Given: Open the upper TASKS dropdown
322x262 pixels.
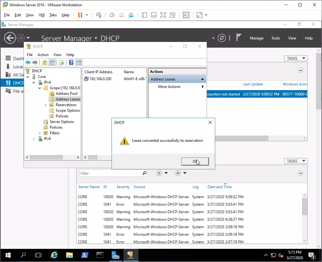Looking at the screenshot, I should click(295, 58).
